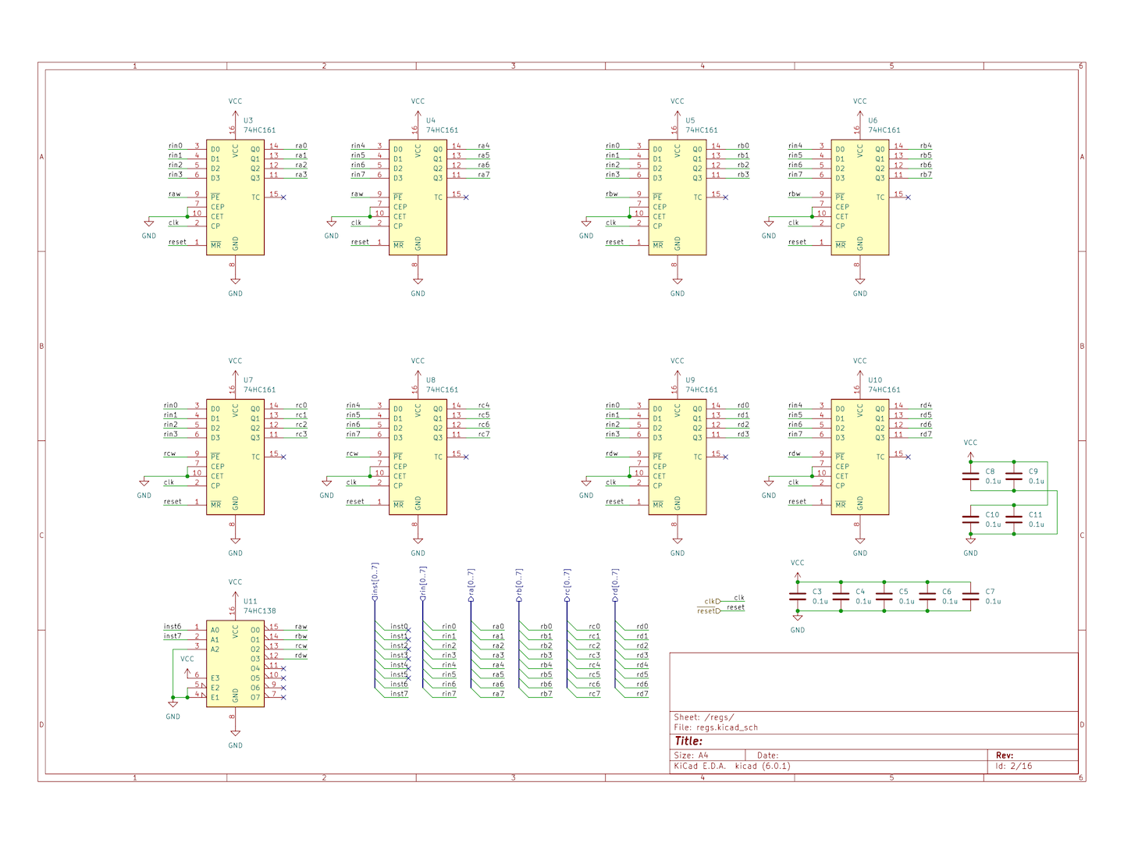1124x843 pixels.
Task: Select the no-connect X on U4's TC pin
Action: coord(466,197)
